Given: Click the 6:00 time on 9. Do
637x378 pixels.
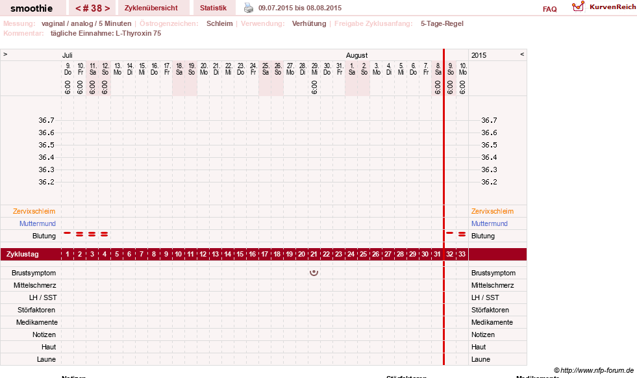Looking at the screenshot, I should click(68, 88).
